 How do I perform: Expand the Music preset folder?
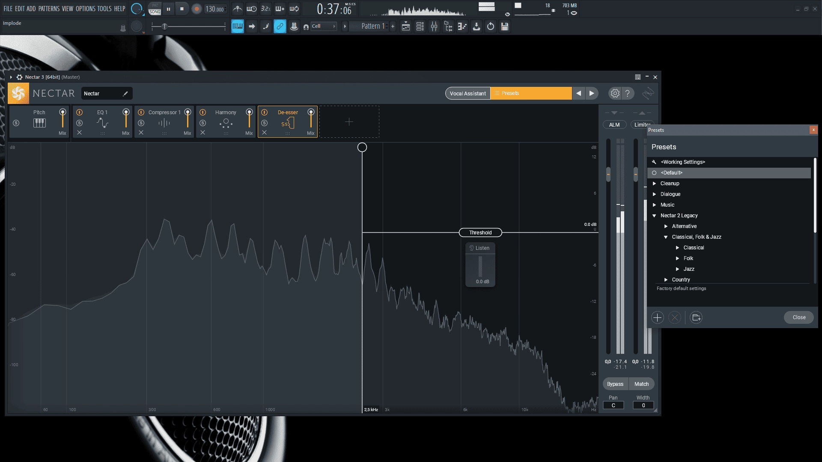point(654,205)
